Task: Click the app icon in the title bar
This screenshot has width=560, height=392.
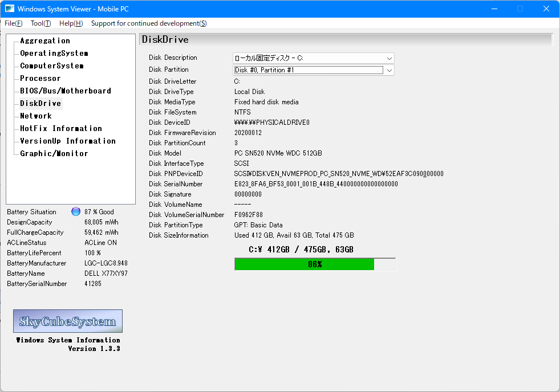Action: 10,9
